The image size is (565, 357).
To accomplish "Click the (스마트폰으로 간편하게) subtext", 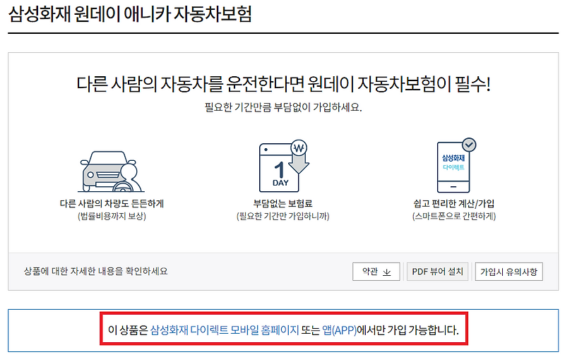I will pos(453,217).
